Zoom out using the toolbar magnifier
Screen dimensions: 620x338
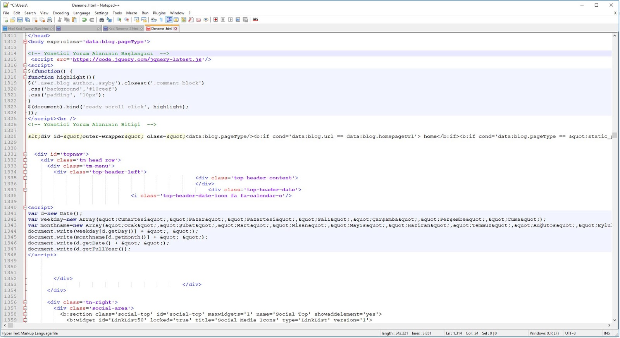pos(126,20)
